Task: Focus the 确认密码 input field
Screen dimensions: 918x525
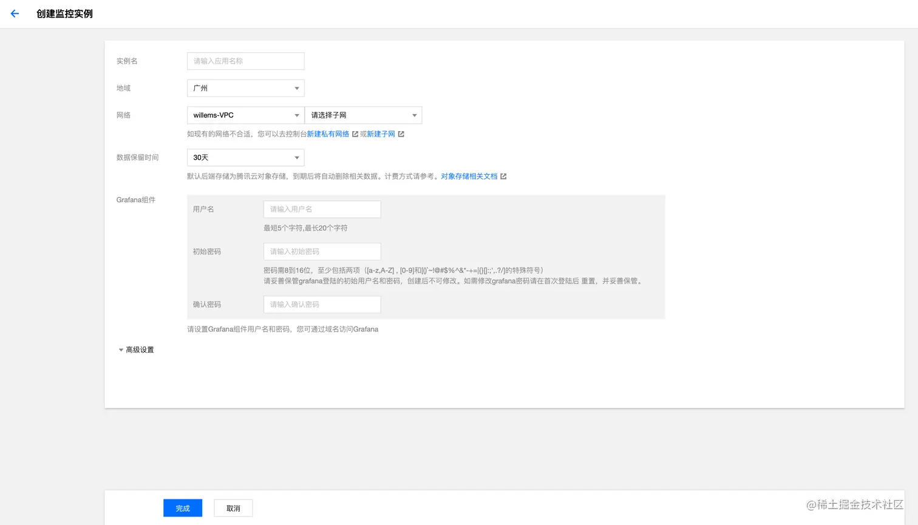Action: 322,304
